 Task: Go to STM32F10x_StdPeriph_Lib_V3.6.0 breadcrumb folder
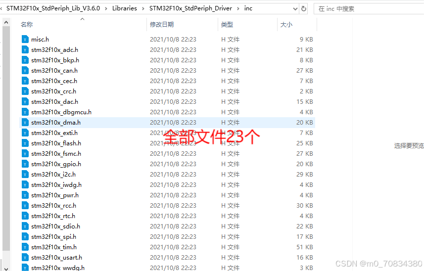[x=53, y=8]
